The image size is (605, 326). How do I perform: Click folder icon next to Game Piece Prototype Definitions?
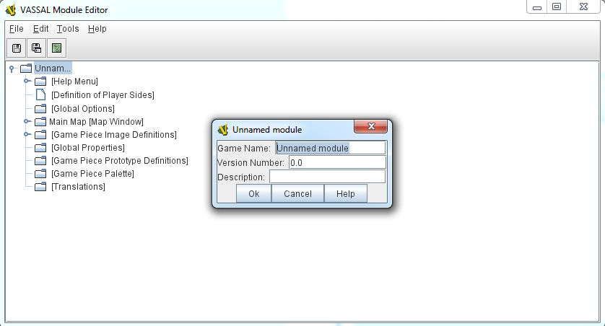pyautogui.click(x=40, y=161)
